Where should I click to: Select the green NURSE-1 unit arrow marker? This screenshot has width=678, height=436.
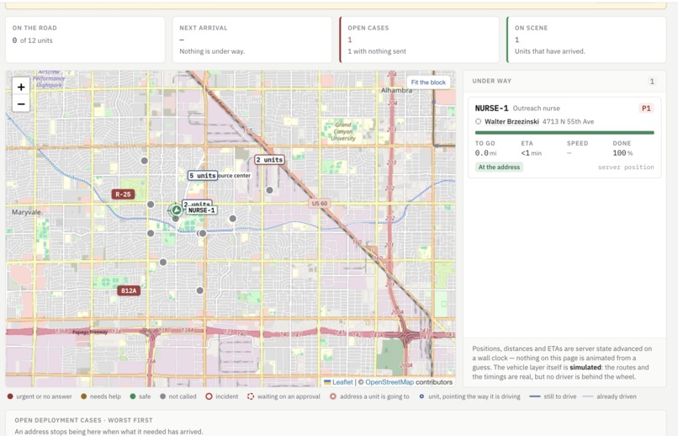pos(176,210)
